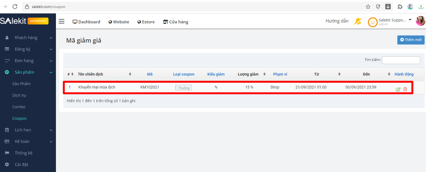The height and width of the screenshot is (172, 426).
Task: Bookmark this page with star icon
Action: [x=368, y=7]
